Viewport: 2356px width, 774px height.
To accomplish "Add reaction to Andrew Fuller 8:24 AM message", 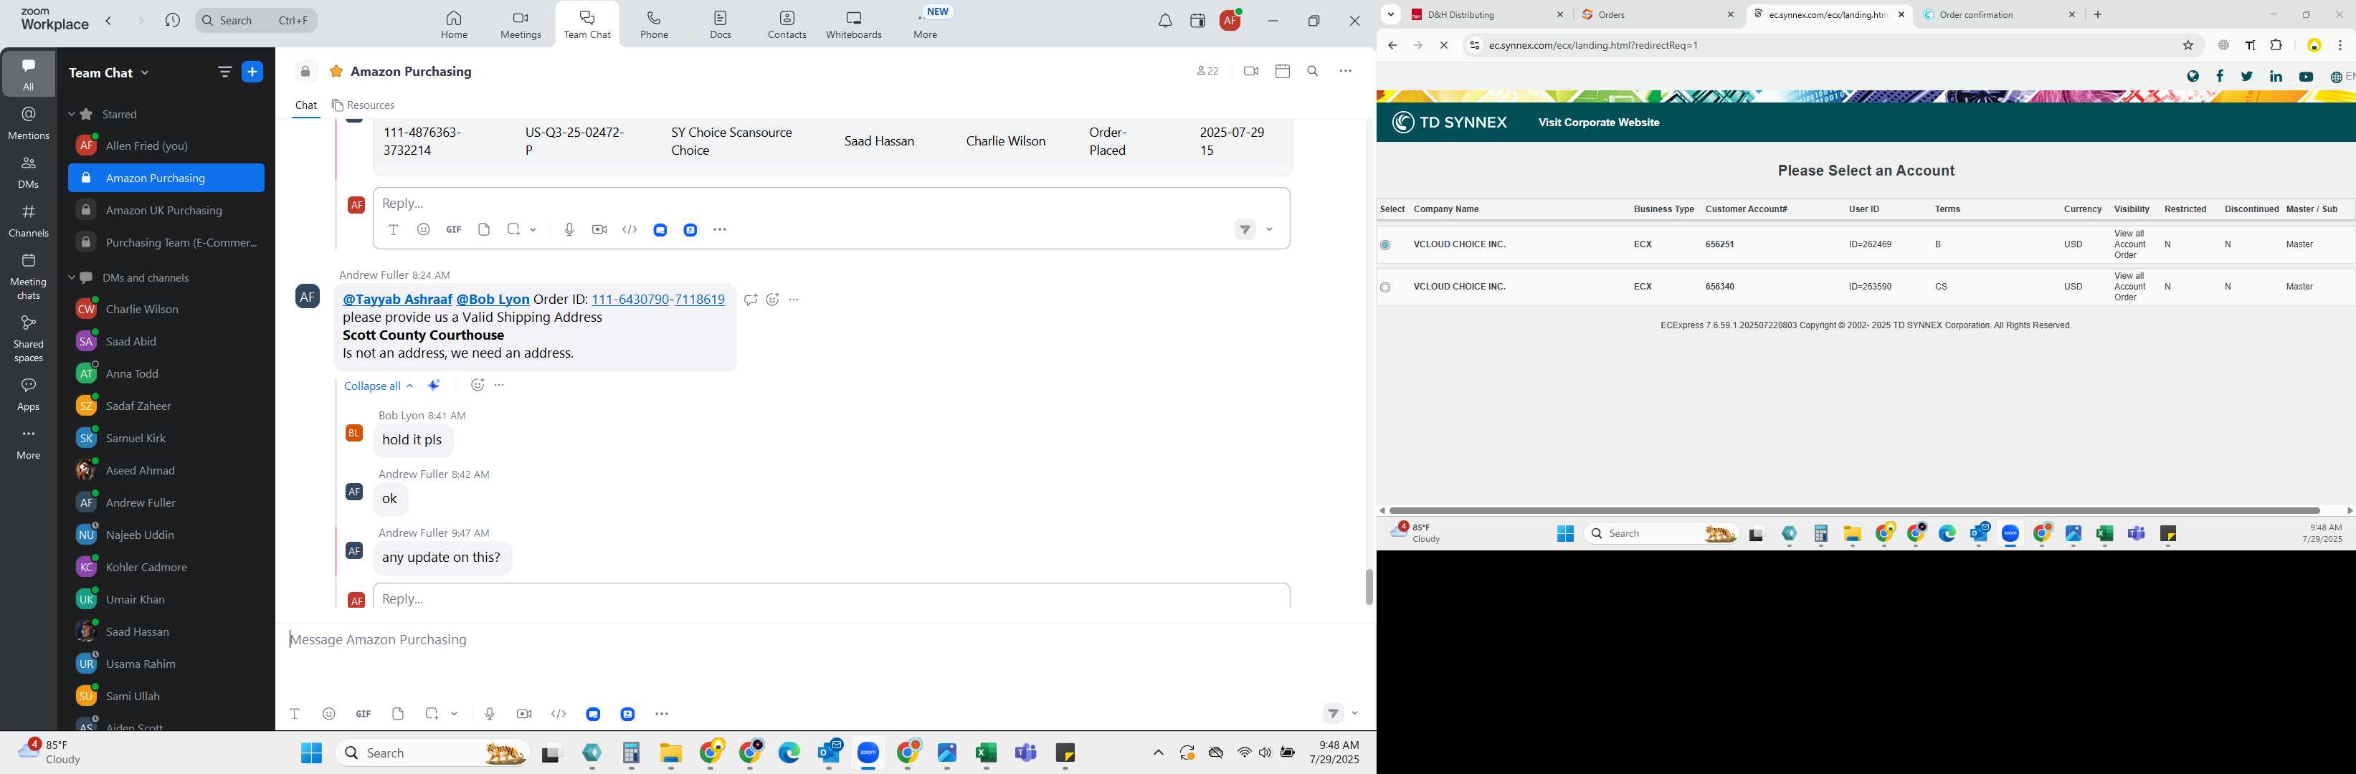I will (x=773, y=300).
